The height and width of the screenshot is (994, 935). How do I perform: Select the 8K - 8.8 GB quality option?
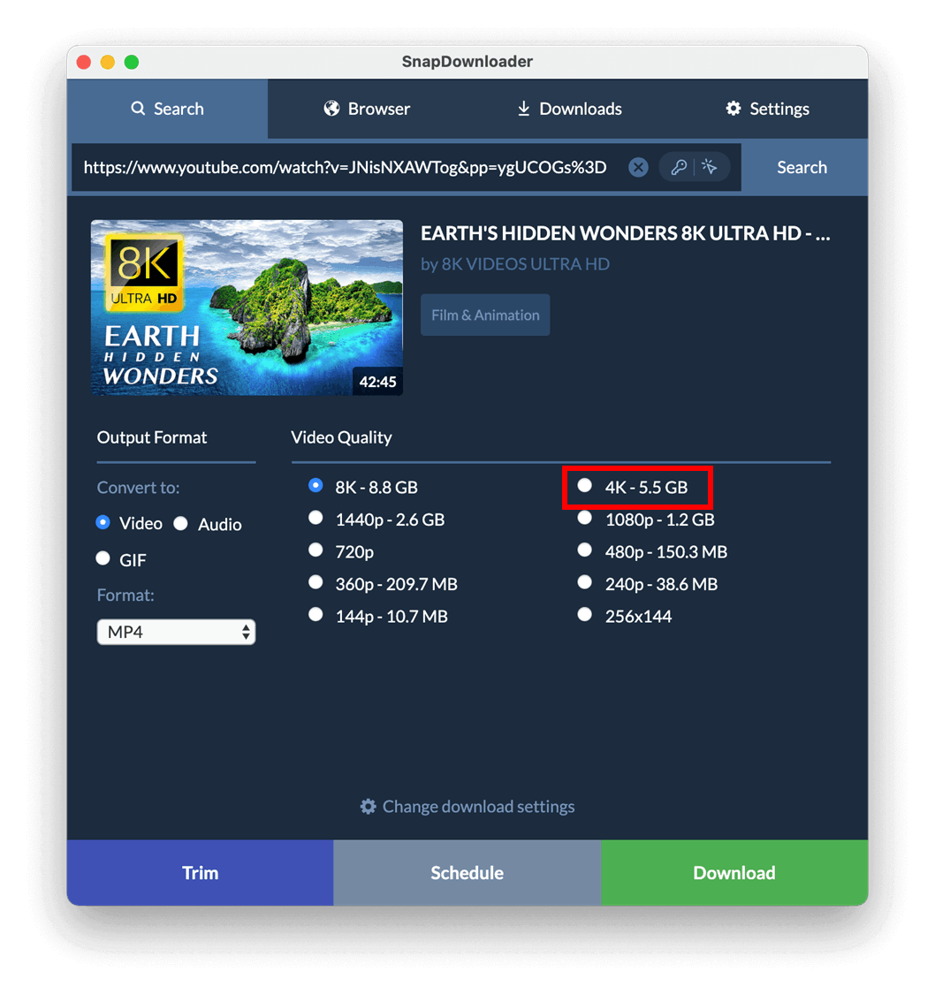(363, 487)
